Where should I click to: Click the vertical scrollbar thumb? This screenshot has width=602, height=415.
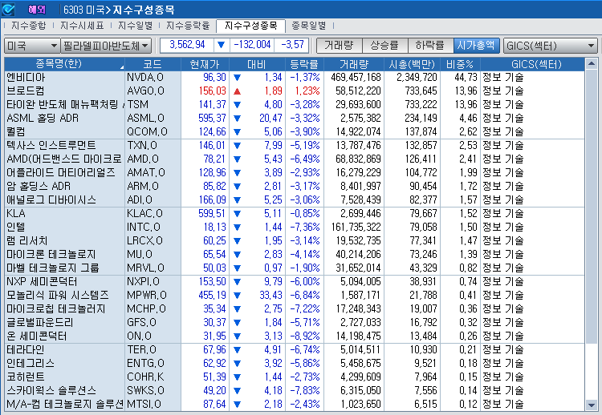tap(592, 206)
